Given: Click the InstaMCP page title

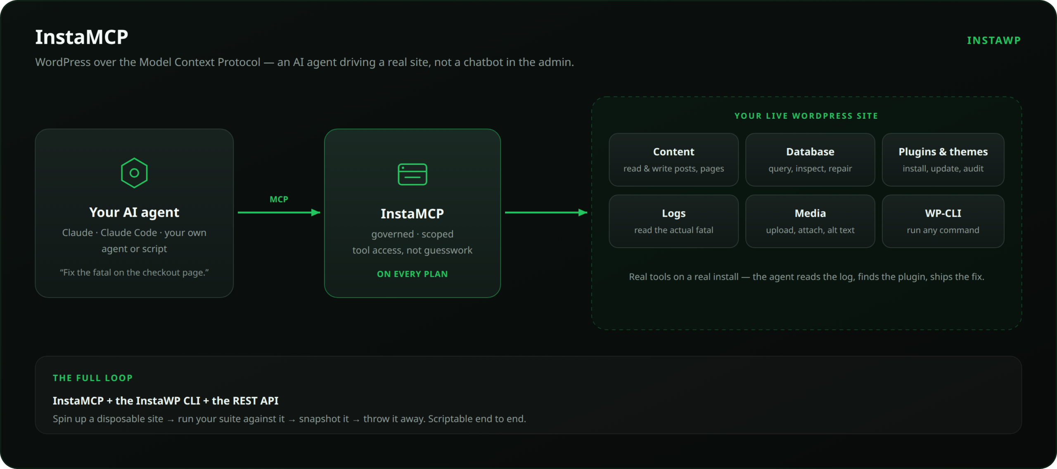Looking at the screenshot, I should (x=82, y=37).
